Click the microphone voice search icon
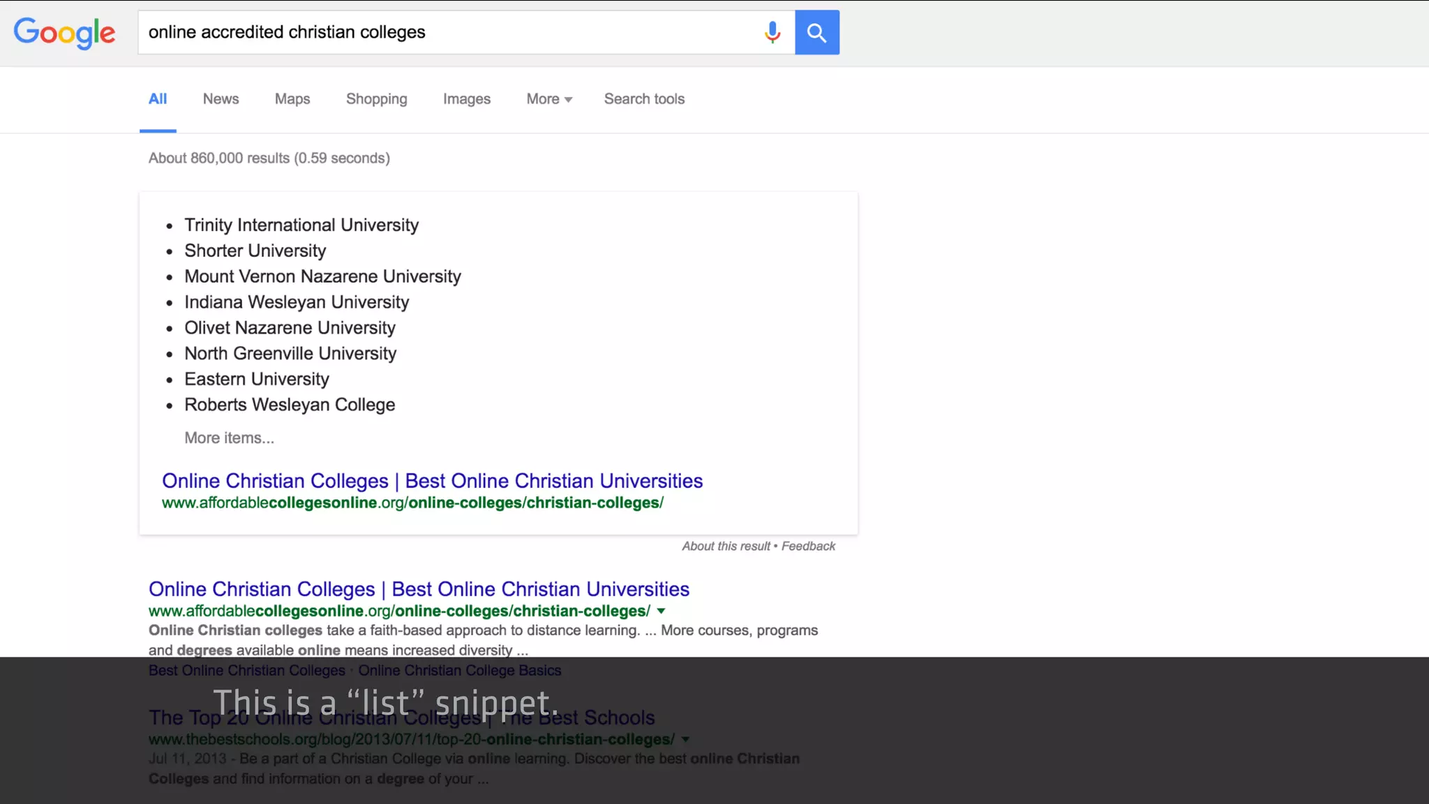 click(x=772, y=32)
